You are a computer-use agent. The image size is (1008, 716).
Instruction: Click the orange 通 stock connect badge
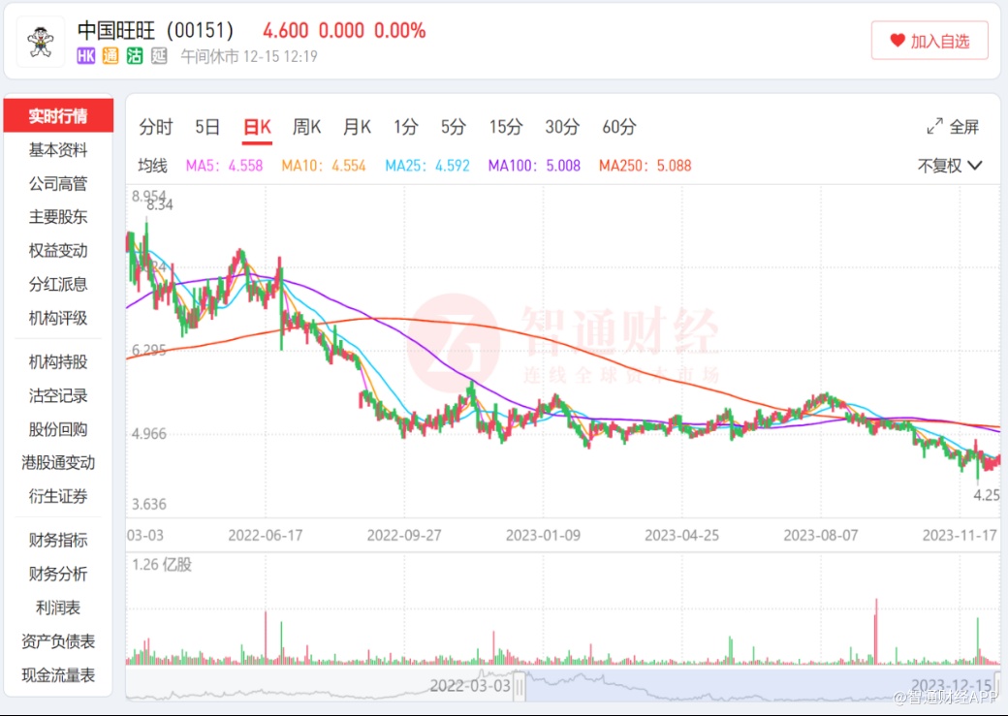110,56
